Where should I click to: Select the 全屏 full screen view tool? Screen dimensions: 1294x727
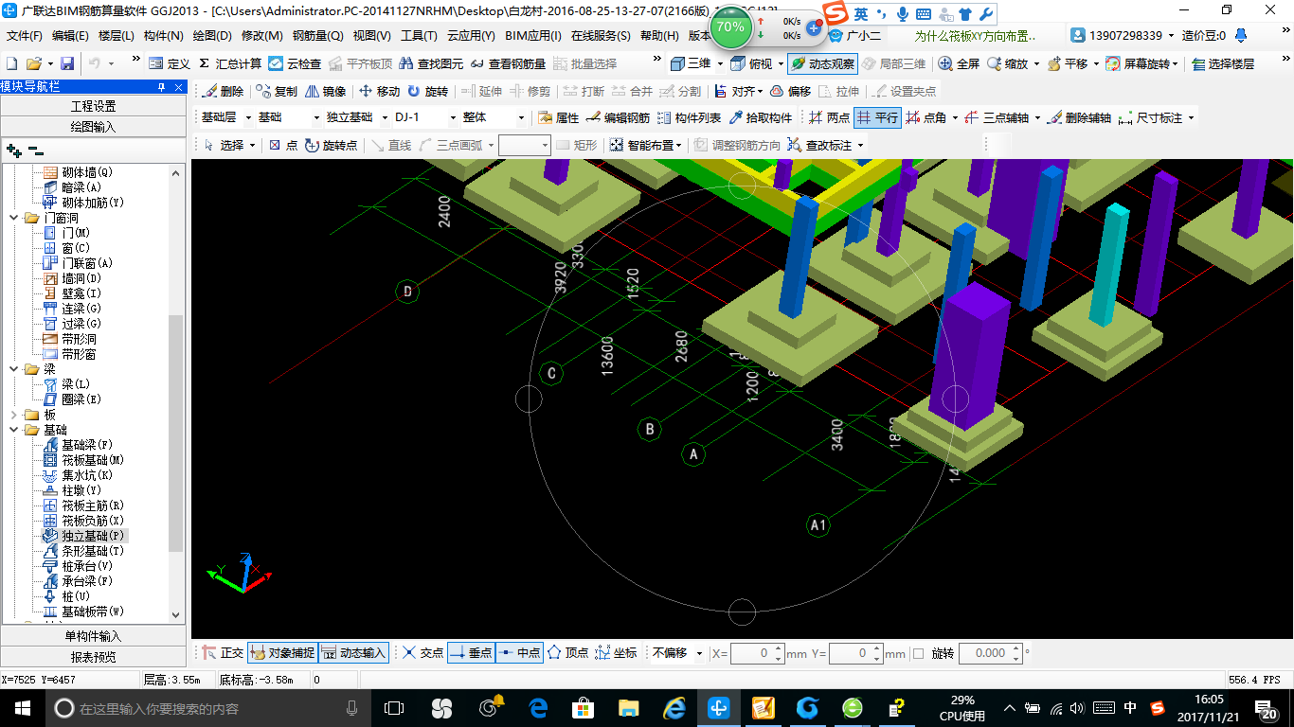[x=959, y=63]
